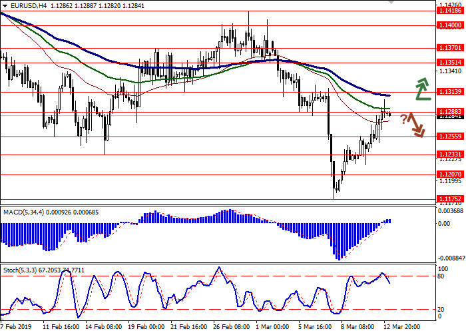The height and width of the screenshot is (333, 466).
Task: Click the 8 Mar 08:00 time label
Action: (356, 328)
